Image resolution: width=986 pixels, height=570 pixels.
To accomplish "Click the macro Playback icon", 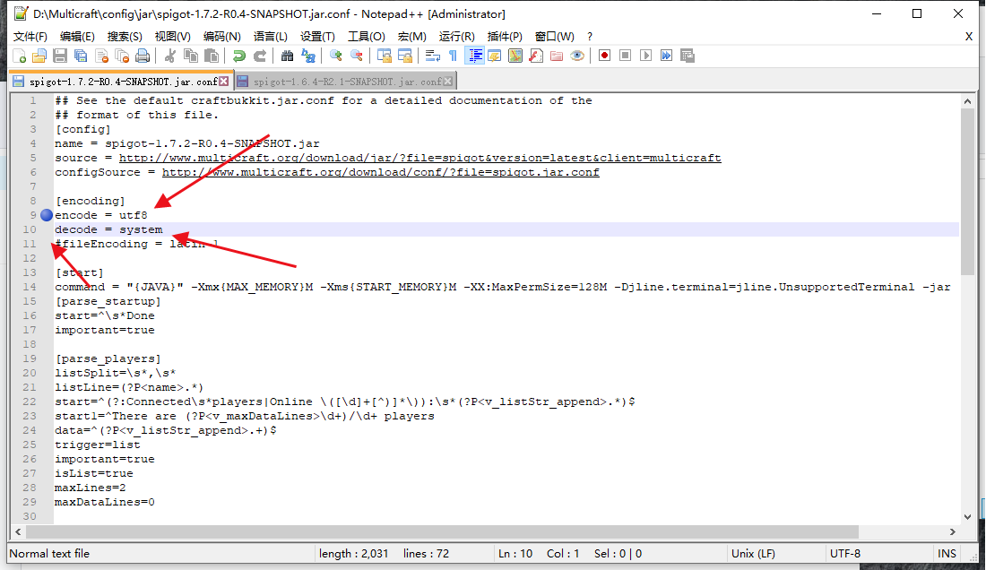I will [x=645, y=56].
